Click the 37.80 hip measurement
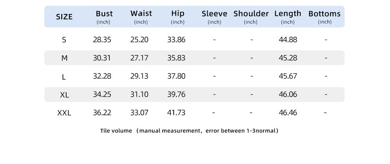 pyautogui.click(x=176, y=76)
